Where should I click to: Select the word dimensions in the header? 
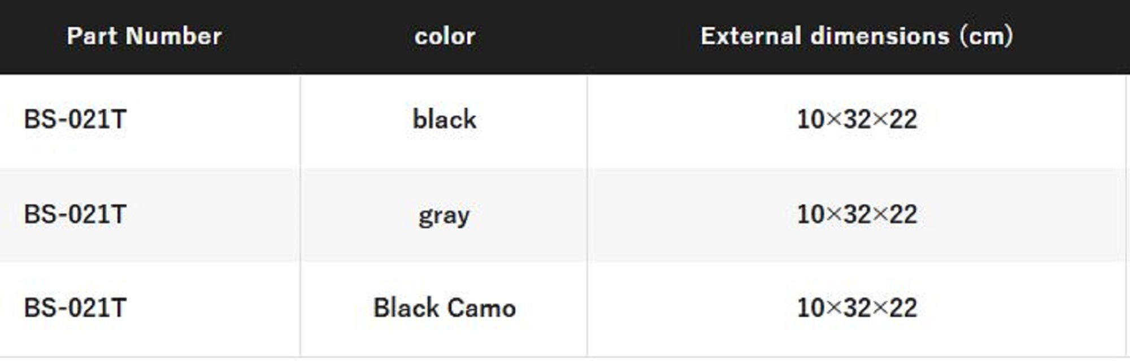point(880,36)
